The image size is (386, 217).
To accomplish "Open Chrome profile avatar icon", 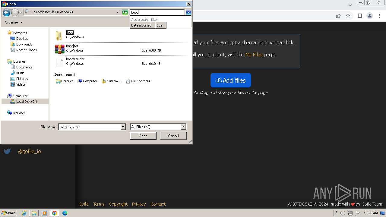I will 370,16.
